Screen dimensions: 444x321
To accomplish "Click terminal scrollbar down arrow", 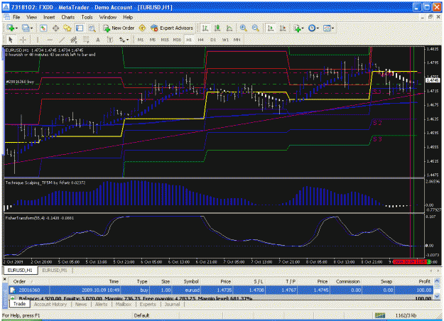I will coord(437,297).
